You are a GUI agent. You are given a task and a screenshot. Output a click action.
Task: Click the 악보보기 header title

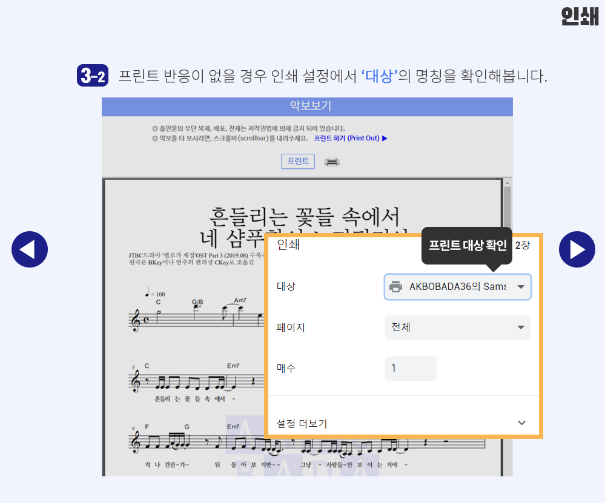(310, 106)
